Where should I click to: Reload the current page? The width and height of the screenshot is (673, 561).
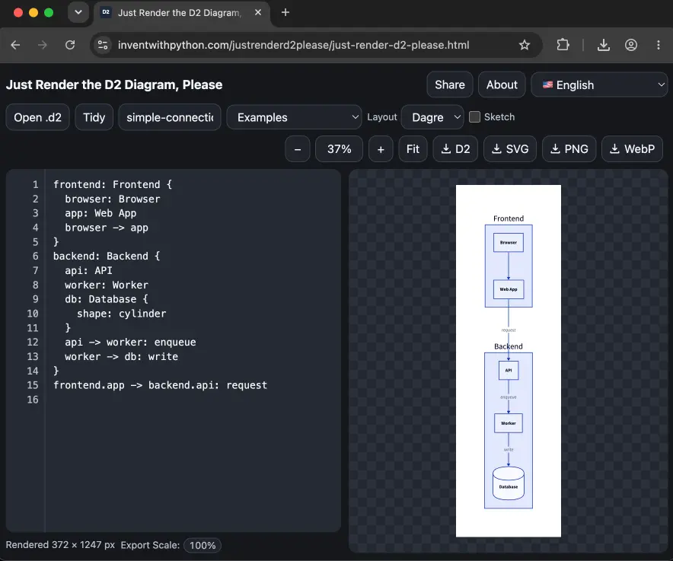(70, 45)
